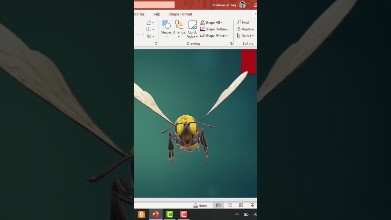
Task: Click the Ihtisham ul Haq account name
Action: [224, 5]
